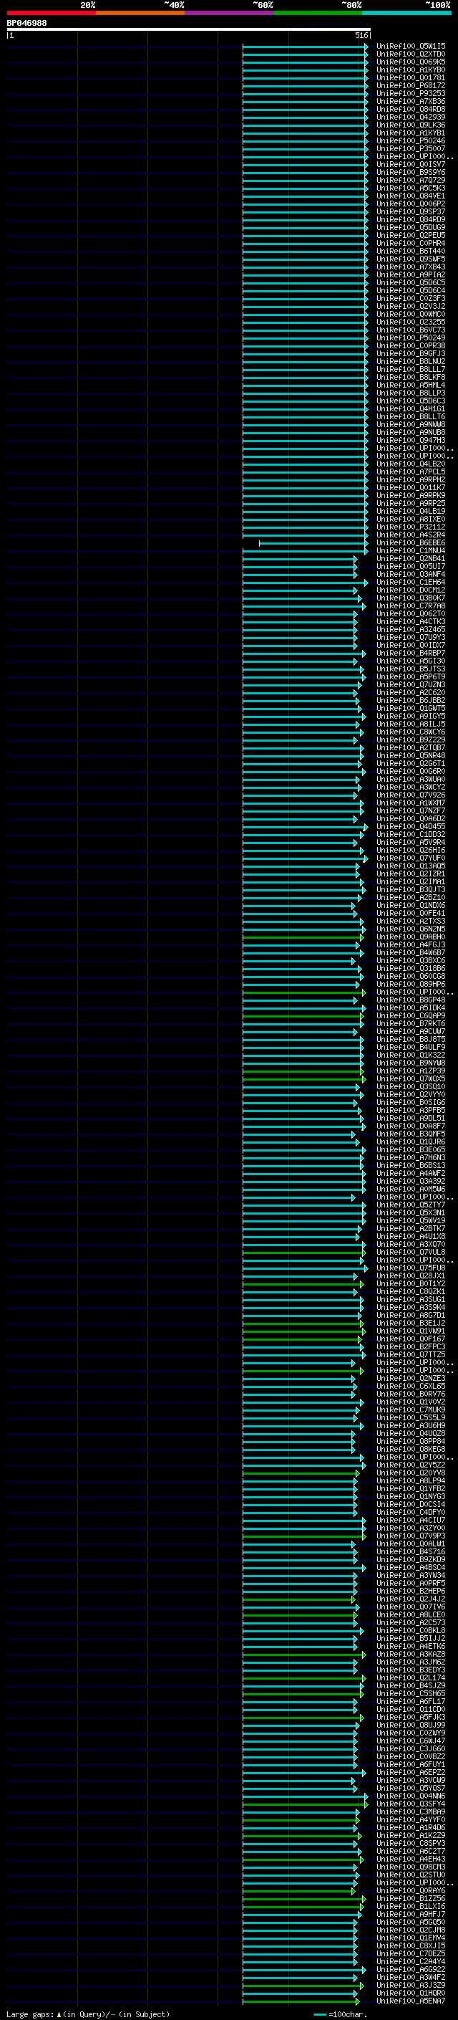Select hit UniRef100_Q5NR48
This screenshot has height=2020, width=458.
[411, 756]
